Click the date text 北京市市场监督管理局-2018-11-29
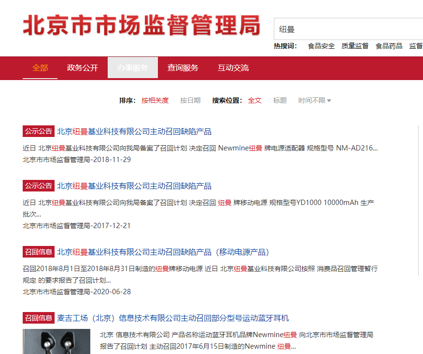The image size is (423, 354). pos(77,160)
